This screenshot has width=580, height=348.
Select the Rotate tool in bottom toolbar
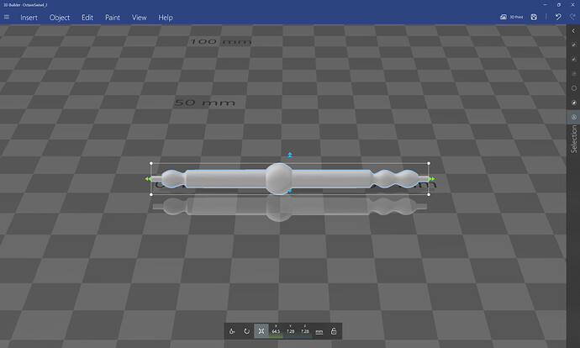coord(246,331)
